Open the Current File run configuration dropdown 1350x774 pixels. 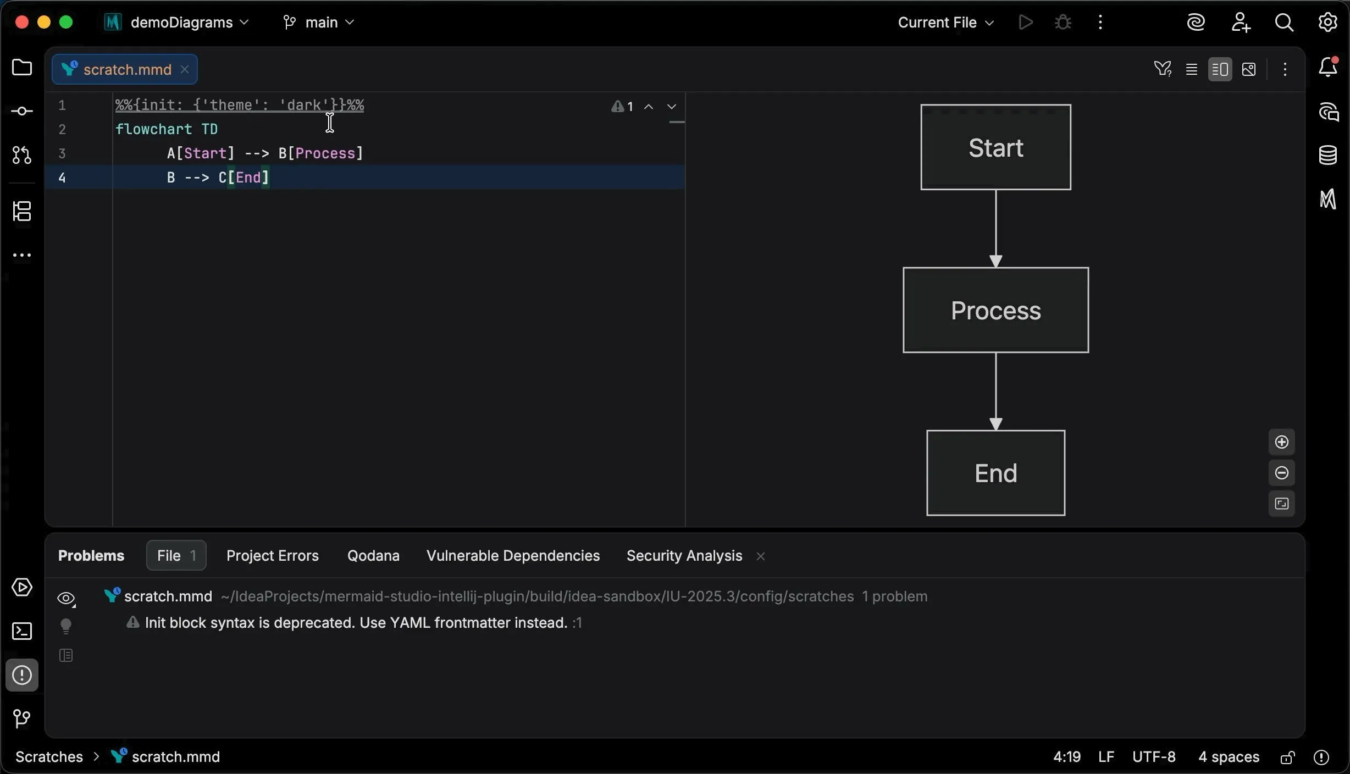click(944, 22)
